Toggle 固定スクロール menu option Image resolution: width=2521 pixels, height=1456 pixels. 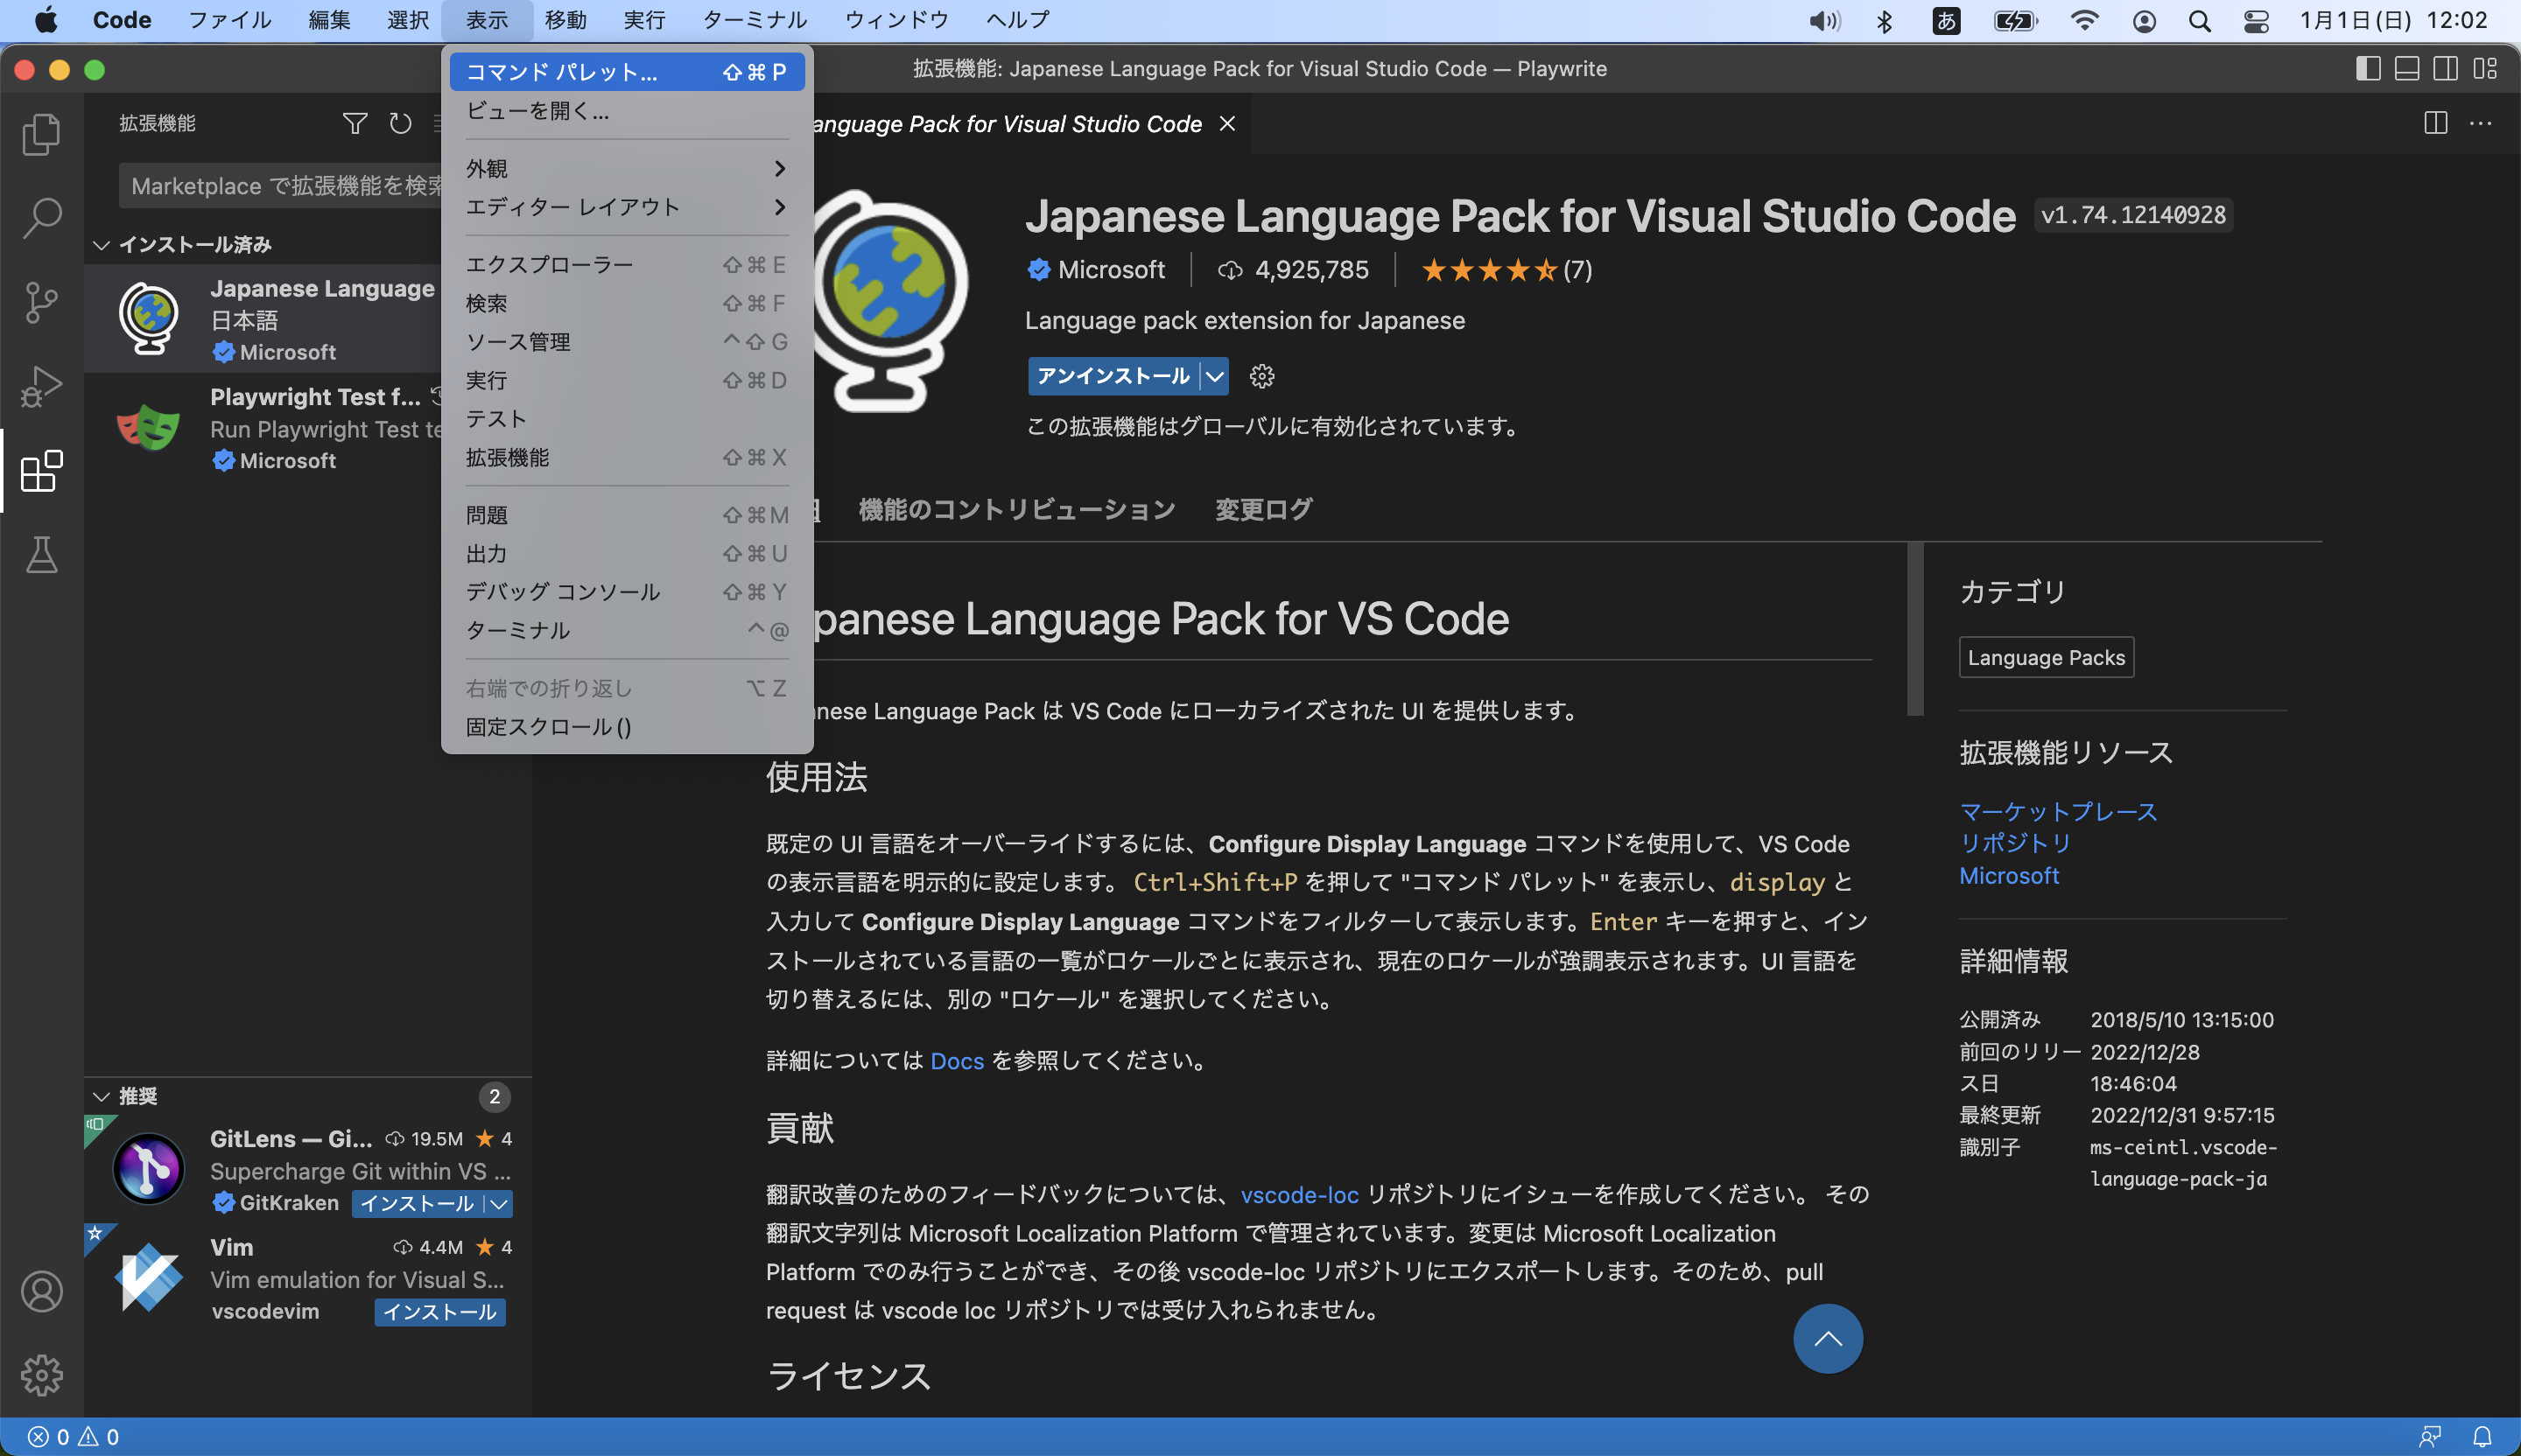coord(626,727)
